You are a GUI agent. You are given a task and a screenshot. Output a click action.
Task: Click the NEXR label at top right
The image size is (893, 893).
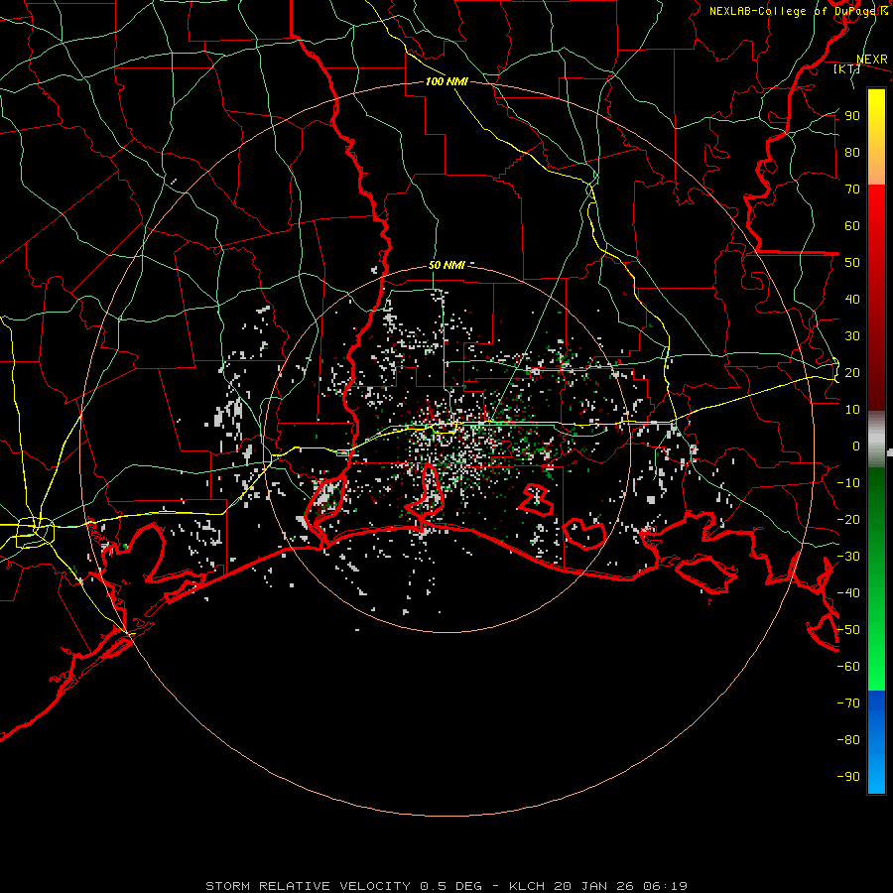[x=872, y=60]
